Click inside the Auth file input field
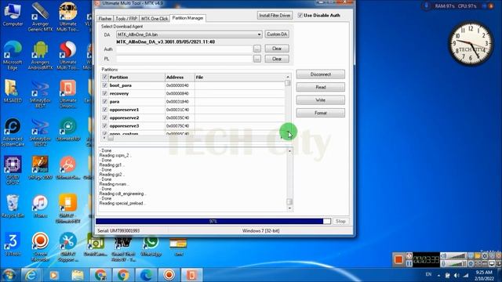 click(x=184, y=49)
